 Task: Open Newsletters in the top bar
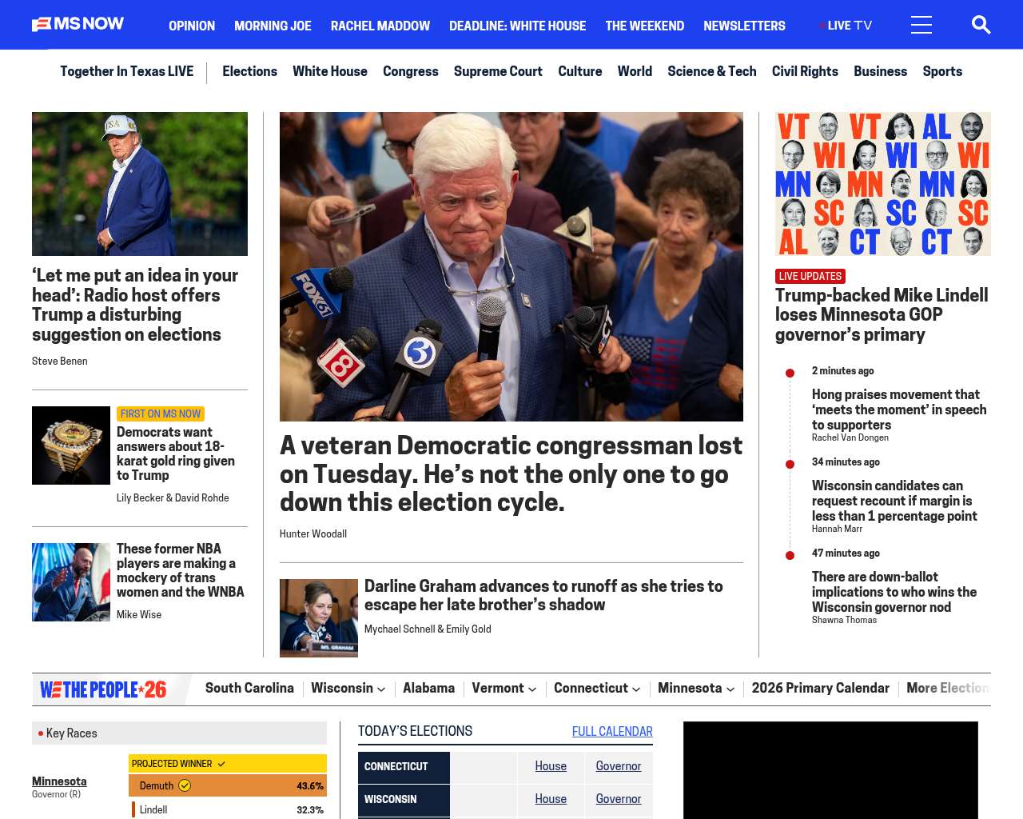pyautogui.click(x=744, y=26)
